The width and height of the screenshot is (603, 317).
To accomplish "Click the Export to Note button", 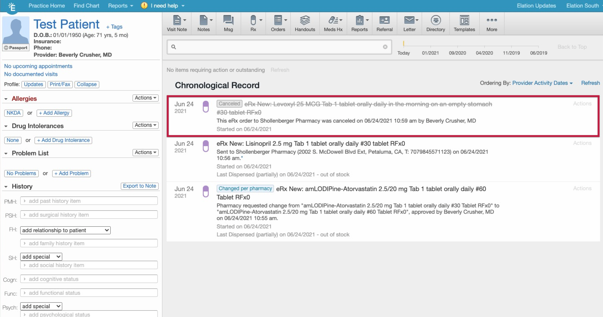I will pyautogui.click(x=139, y=186).
